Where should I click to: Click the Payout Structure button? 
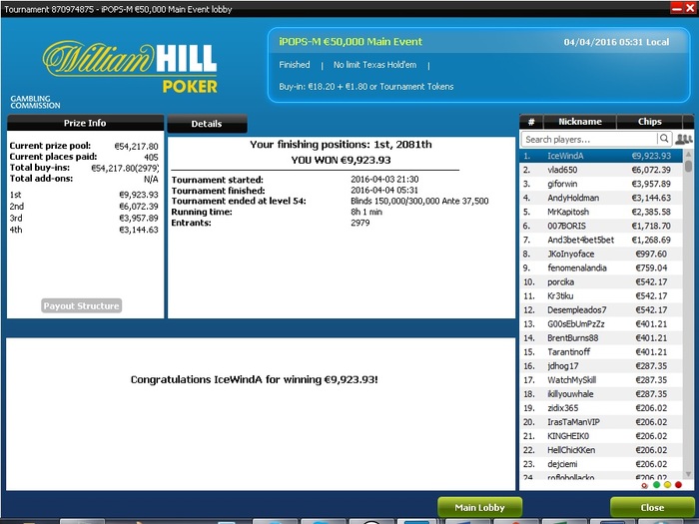coord(82,305)
